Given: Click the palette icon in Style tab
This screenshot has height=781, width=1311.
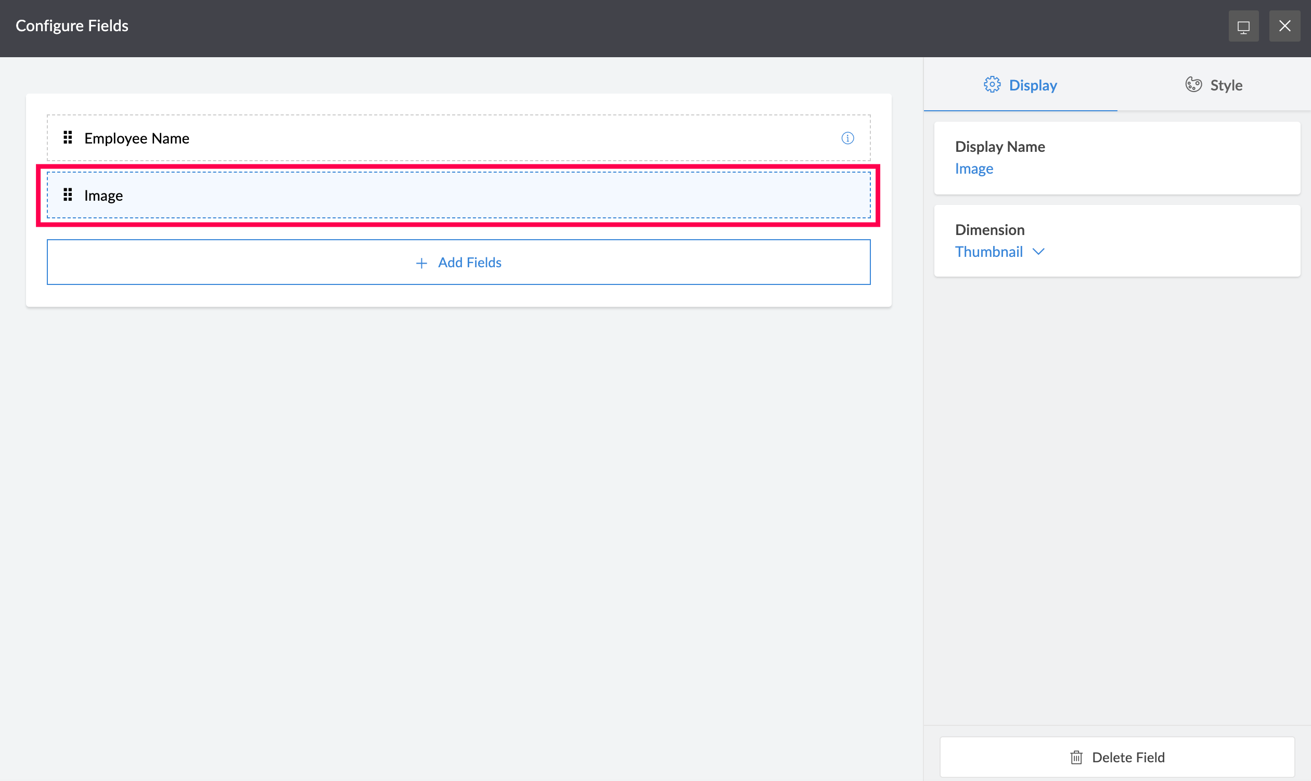Looking at the screenshot, I should point(1193,85).
